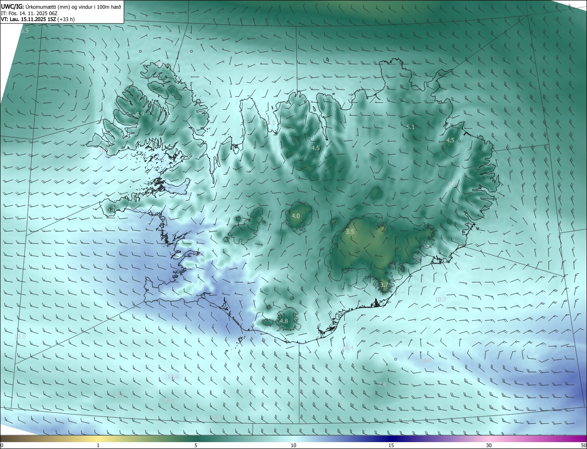Select the 5.7 value on Snæfellsnes peninsula
The height and width of the screenshot is (449, 587).
(111, 209)
